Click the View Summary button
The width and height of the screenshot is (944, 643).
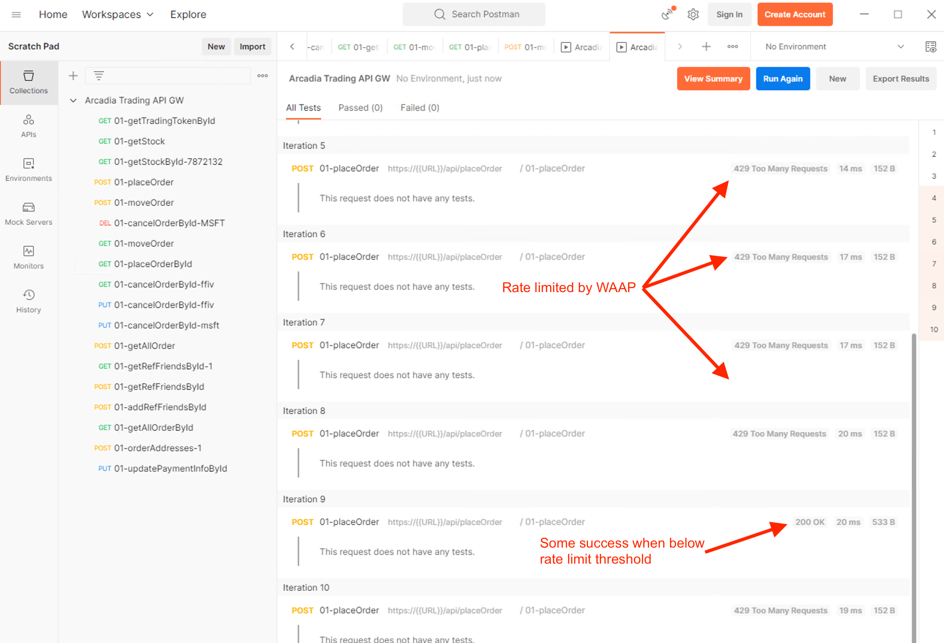[713, 79]
